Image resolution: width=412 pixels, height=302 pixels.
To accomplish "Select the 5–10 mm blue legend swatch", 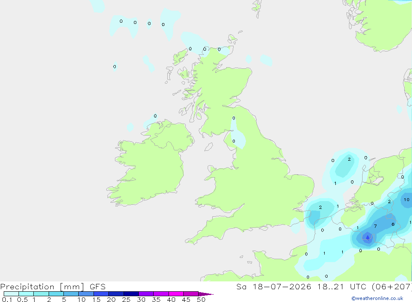I will [71, 294].
